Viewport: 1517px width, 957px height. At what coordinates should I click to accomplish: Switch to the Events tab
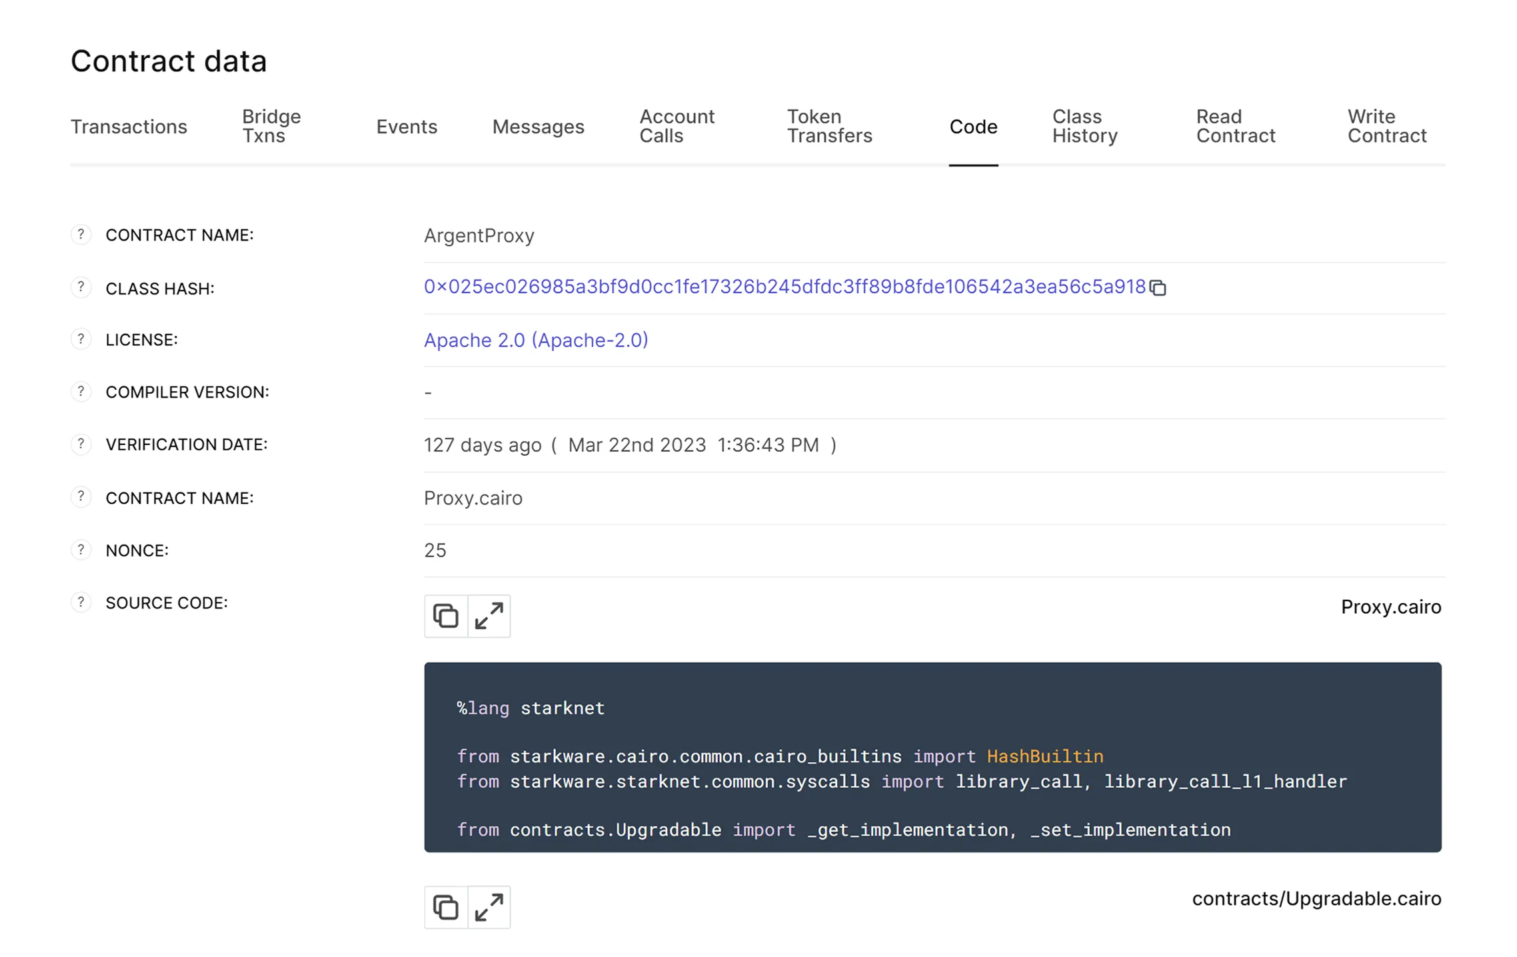click(x=407, y=127)
